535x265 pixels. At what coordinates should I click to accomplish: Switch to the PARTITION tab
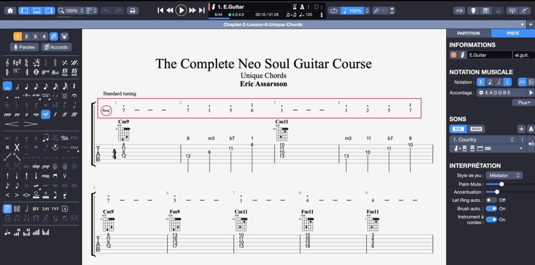point(468,33)
